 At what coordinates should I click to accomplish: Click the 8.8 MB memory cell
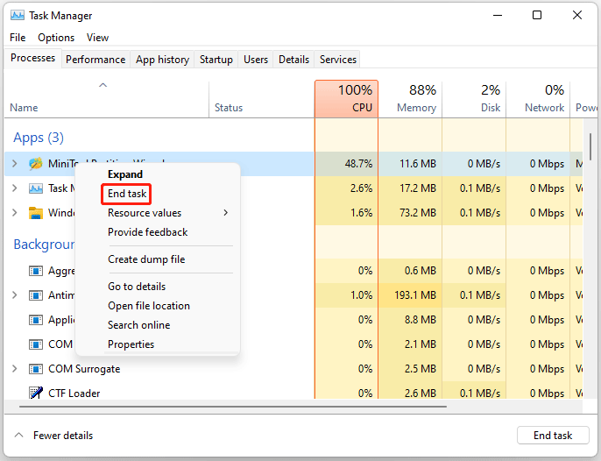(410, 320)
